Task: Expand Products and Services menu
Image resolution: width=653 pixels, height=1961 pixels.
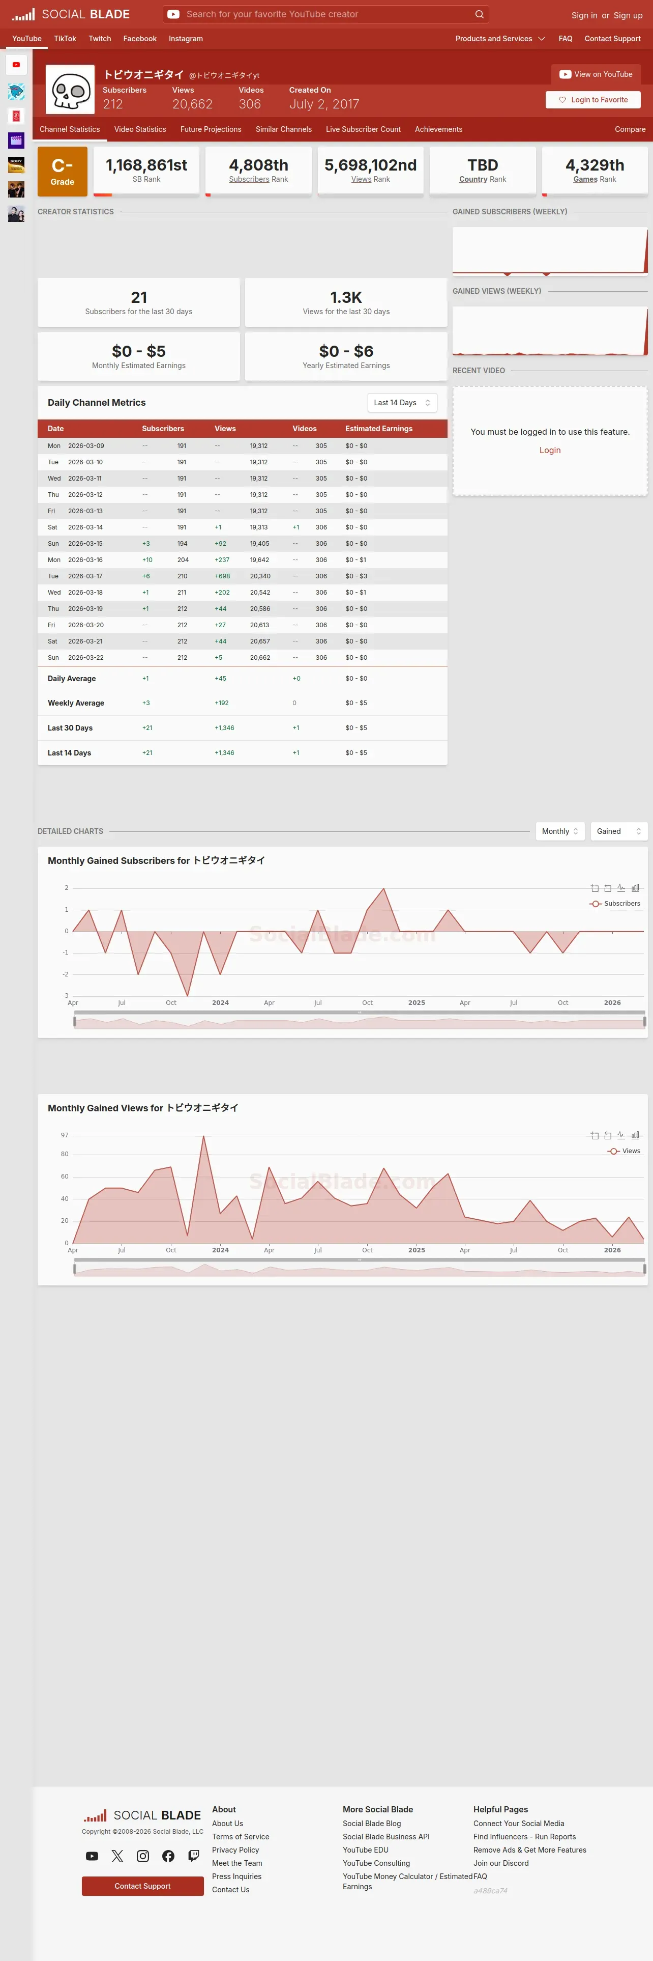Action: 500,39
